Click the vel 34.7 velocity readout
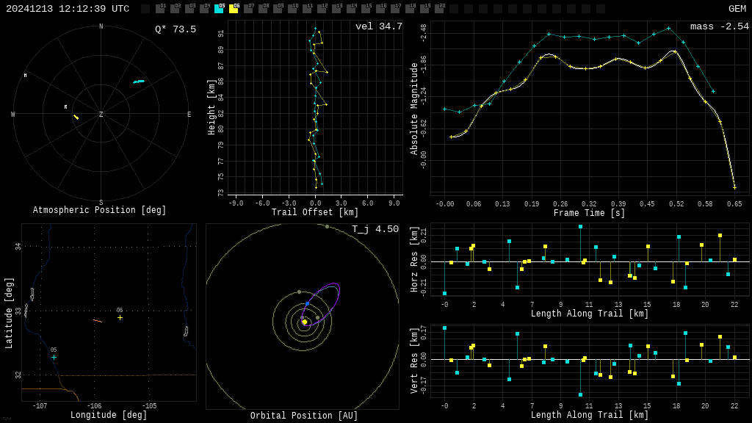The image size is (752, 423). pyautogui.click(x=378, y=26)
